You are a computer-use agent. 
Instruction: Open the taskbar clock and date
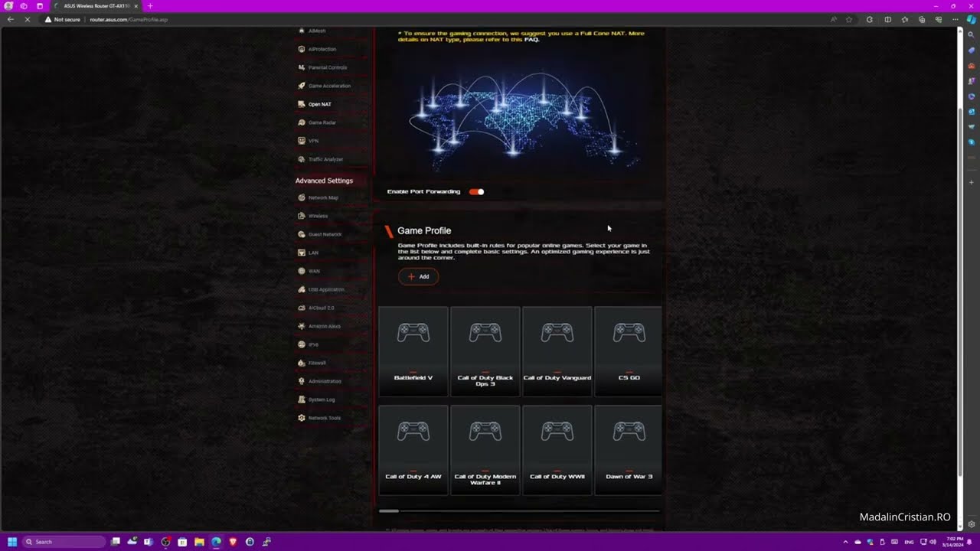[x=955, y=542]
